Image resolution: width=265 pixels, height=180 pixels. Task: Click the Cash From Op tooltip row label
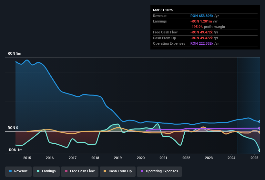164,38
